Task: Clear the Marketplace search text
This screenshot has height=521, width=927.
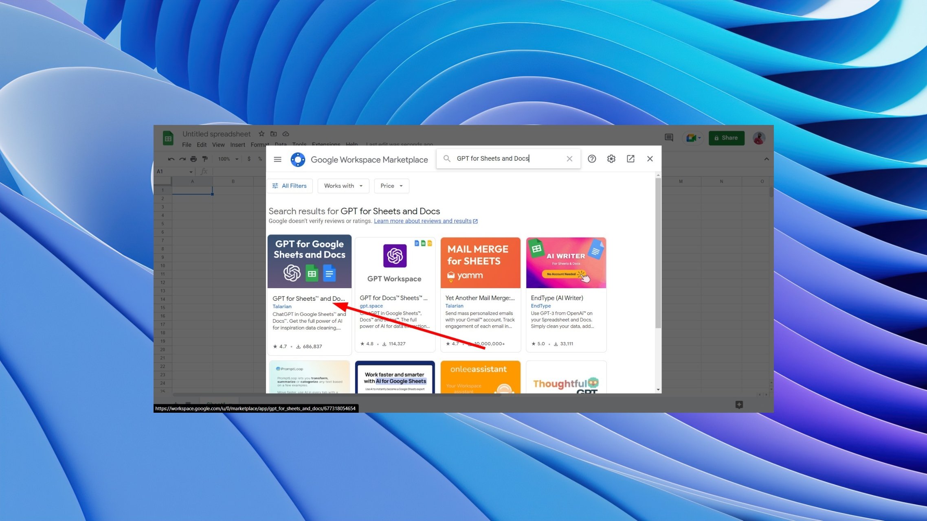Action: [569, 159]
